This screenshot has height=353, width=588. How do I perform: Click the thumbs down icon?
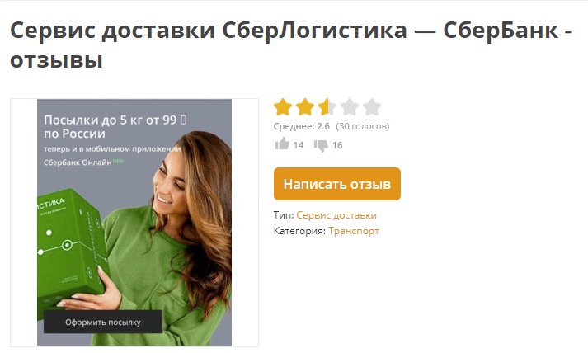pyautogui.click(x=321, y=145)
